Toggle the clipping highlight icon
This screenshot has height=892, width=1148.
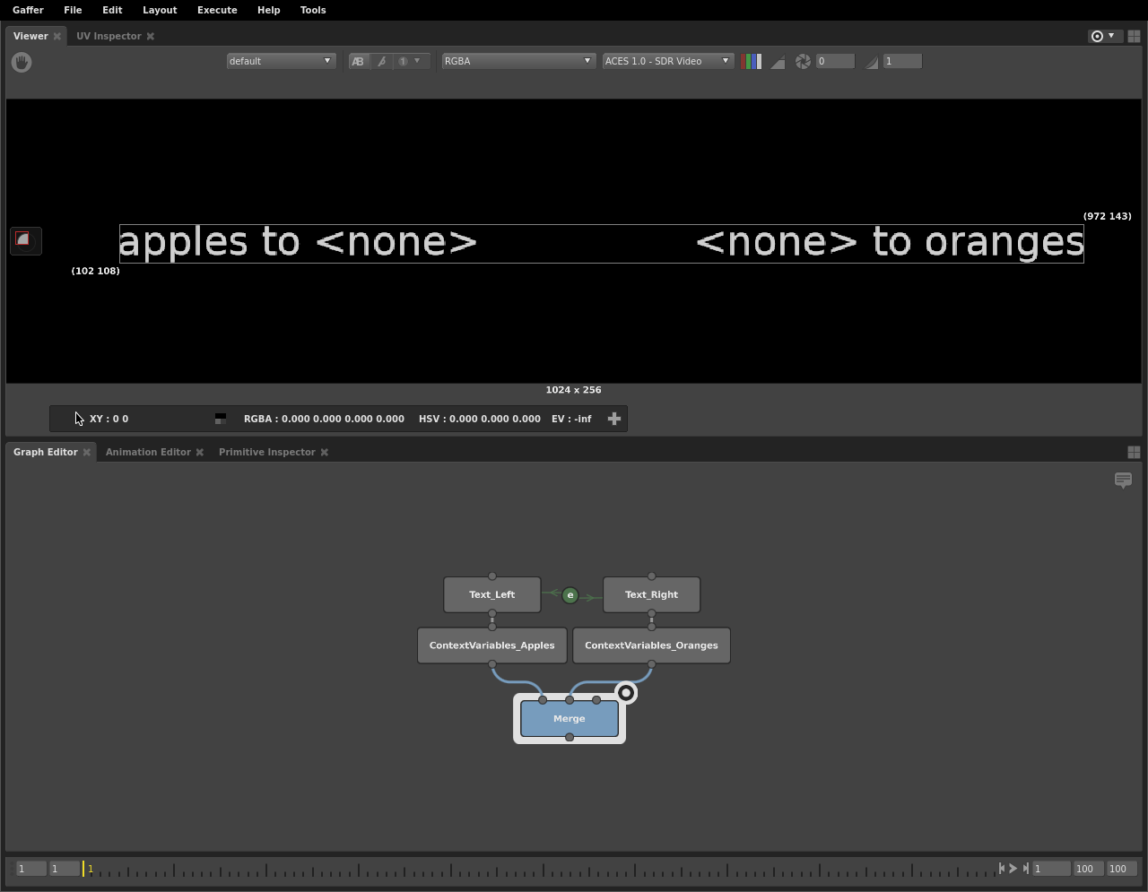click(x=778, y=62)
